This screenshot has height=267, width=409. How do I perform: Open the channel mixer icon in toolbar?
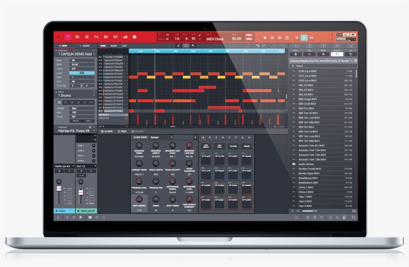(x=116, y=37)
